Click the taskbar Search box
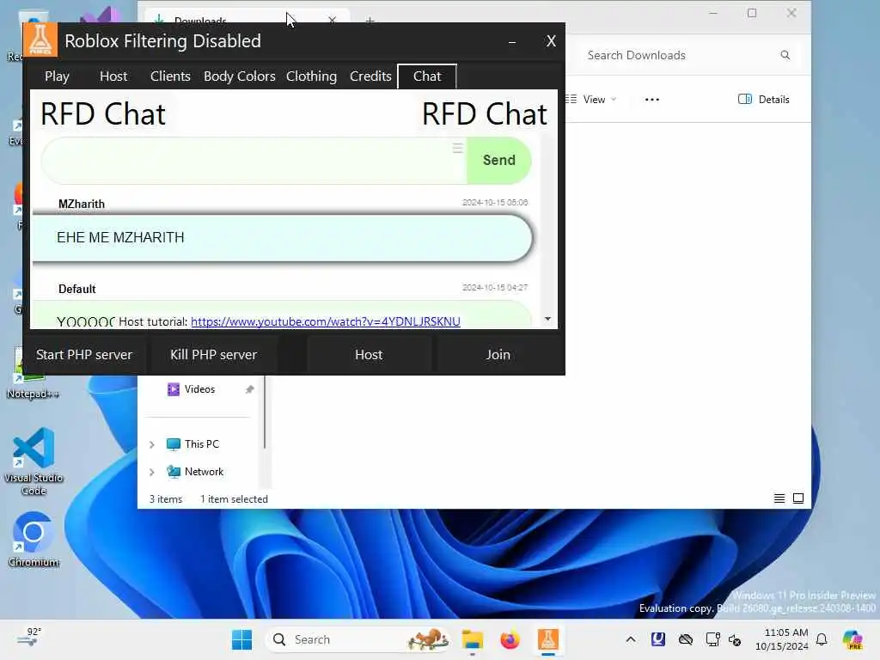Screen dimensions: 880x660 (x=359, y=639)
